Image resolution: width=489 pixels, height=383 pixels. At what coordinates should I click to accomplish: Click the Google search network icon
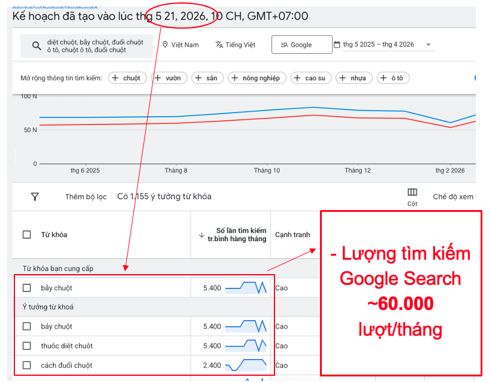[284, 45]
